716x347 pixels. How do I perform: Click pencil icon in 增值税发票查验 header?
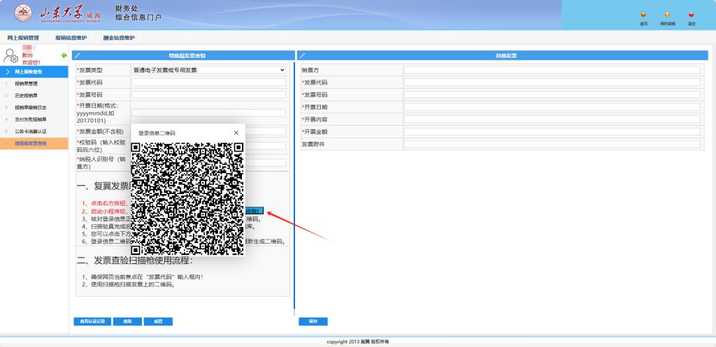click(77, 56)
